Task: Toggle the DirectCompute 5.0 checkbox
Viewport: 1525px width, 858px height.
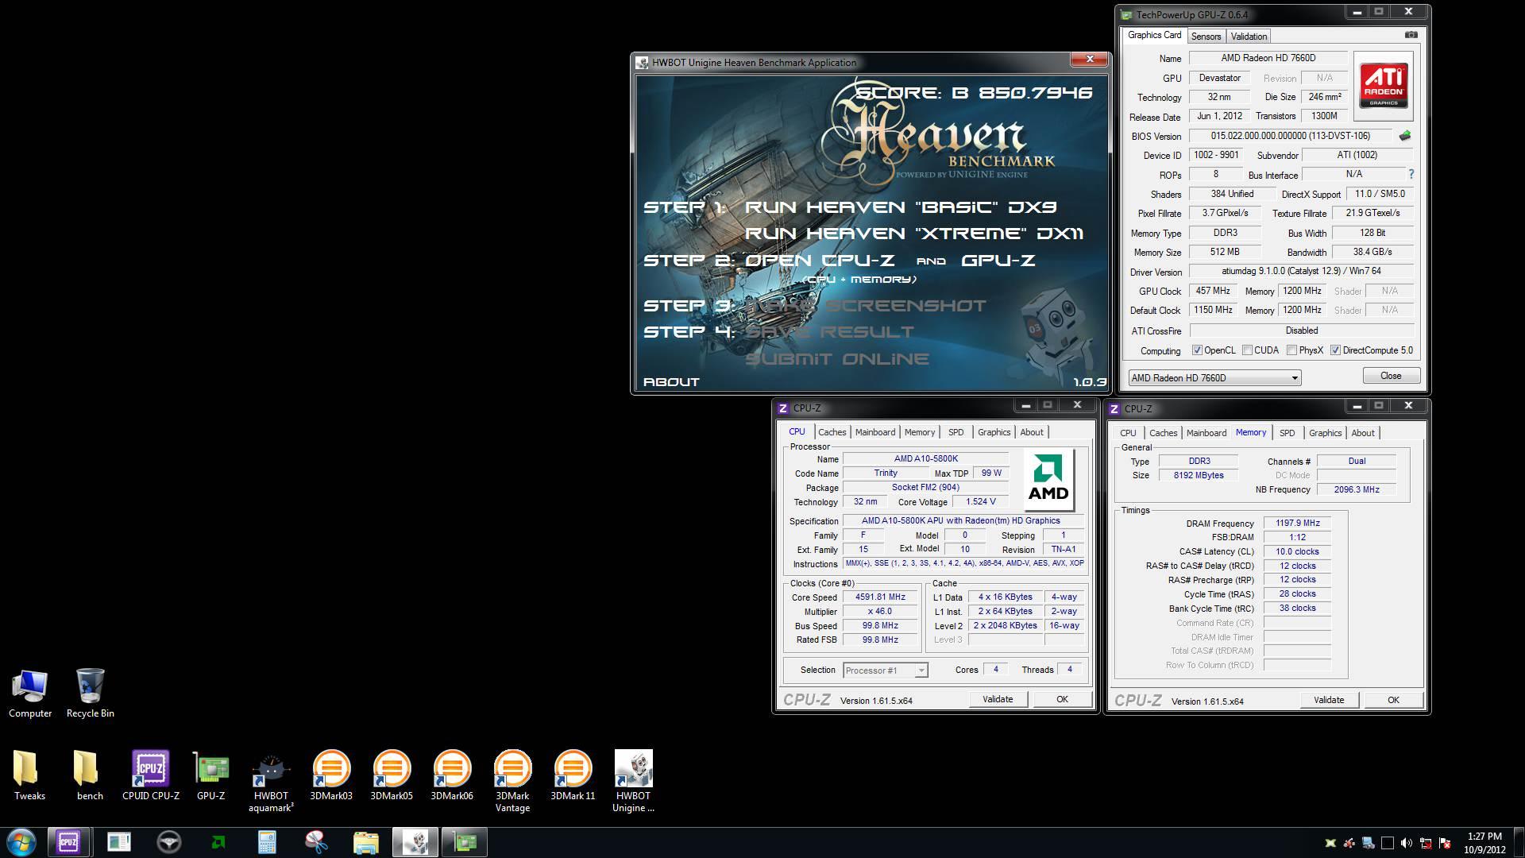Action: [x=1335, y=350]
